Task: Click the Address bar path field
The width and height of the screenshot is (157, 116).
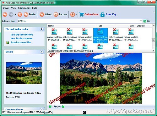Action: click(x=78, y=21)
